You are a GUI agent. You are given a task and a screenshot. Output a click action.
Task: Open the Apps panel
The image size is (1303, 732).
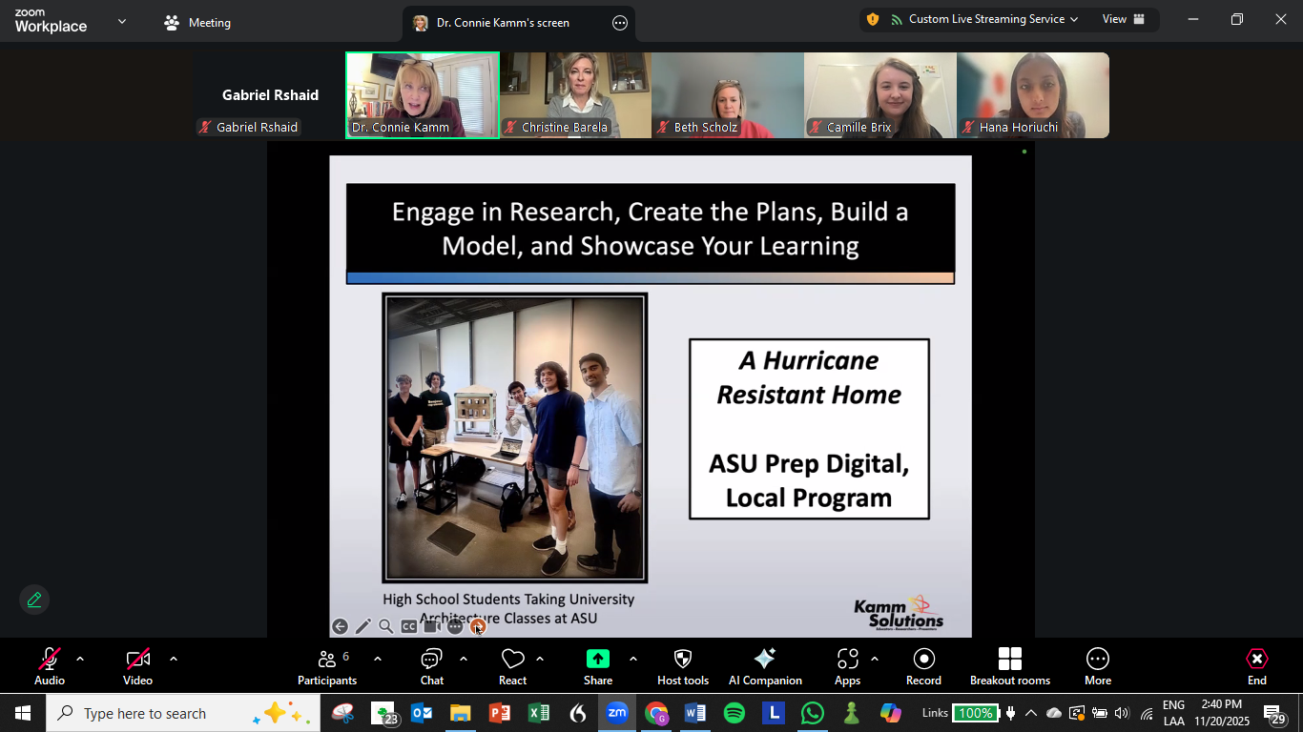click(x=847, y=665)
